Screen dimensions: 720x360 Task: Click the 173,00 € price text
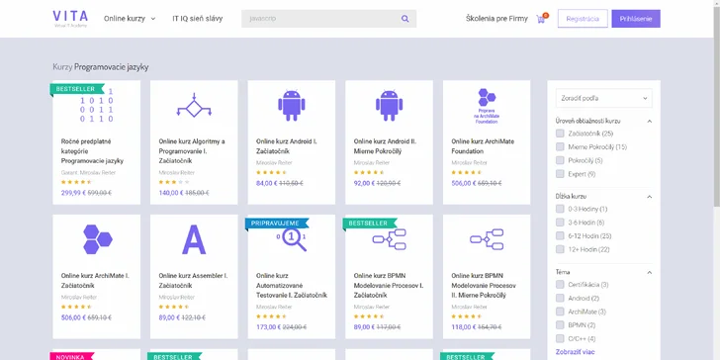269,327
